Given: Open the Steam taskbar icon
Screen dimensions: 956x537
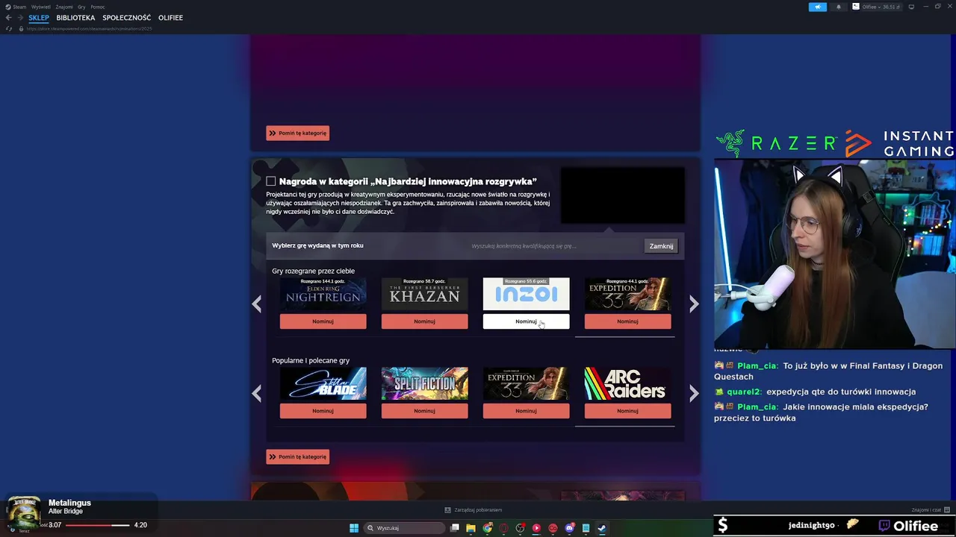Looking at the screenshot, I should [602, 528].
